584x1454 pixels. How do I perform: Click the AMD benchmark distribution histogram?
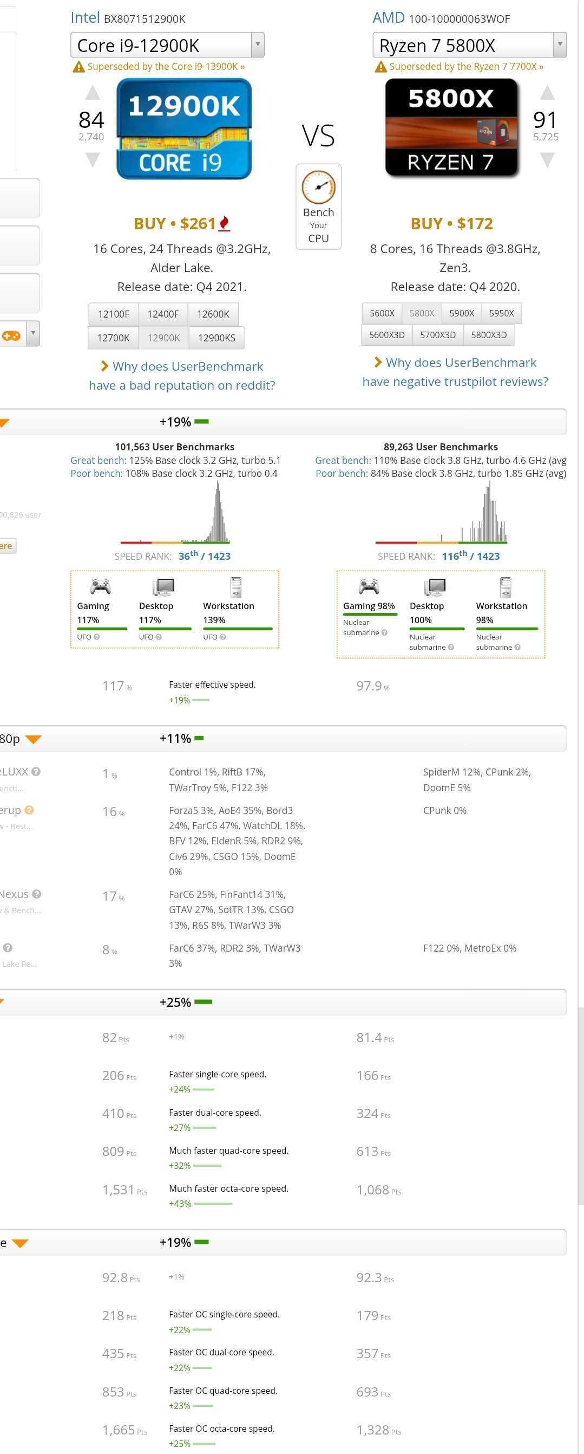[x=441, y=513]
